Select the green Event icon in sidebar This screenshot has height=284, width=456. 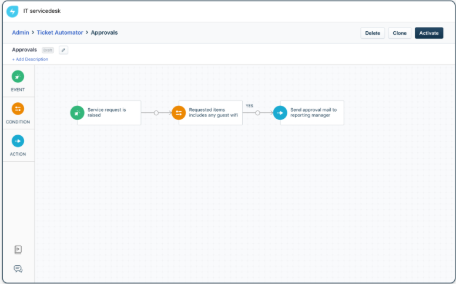coord(18,76)
